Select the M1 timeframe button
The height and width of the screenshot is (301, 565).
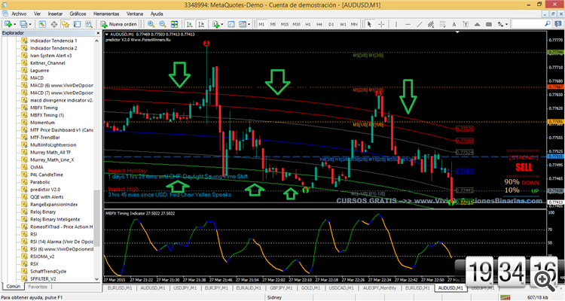coord(261,24)
